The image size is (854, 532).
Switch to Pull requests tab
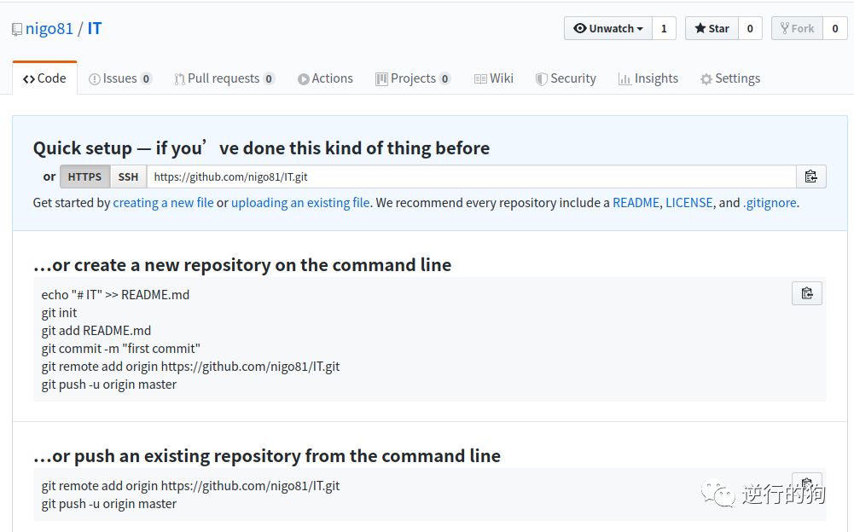point(224,78)
